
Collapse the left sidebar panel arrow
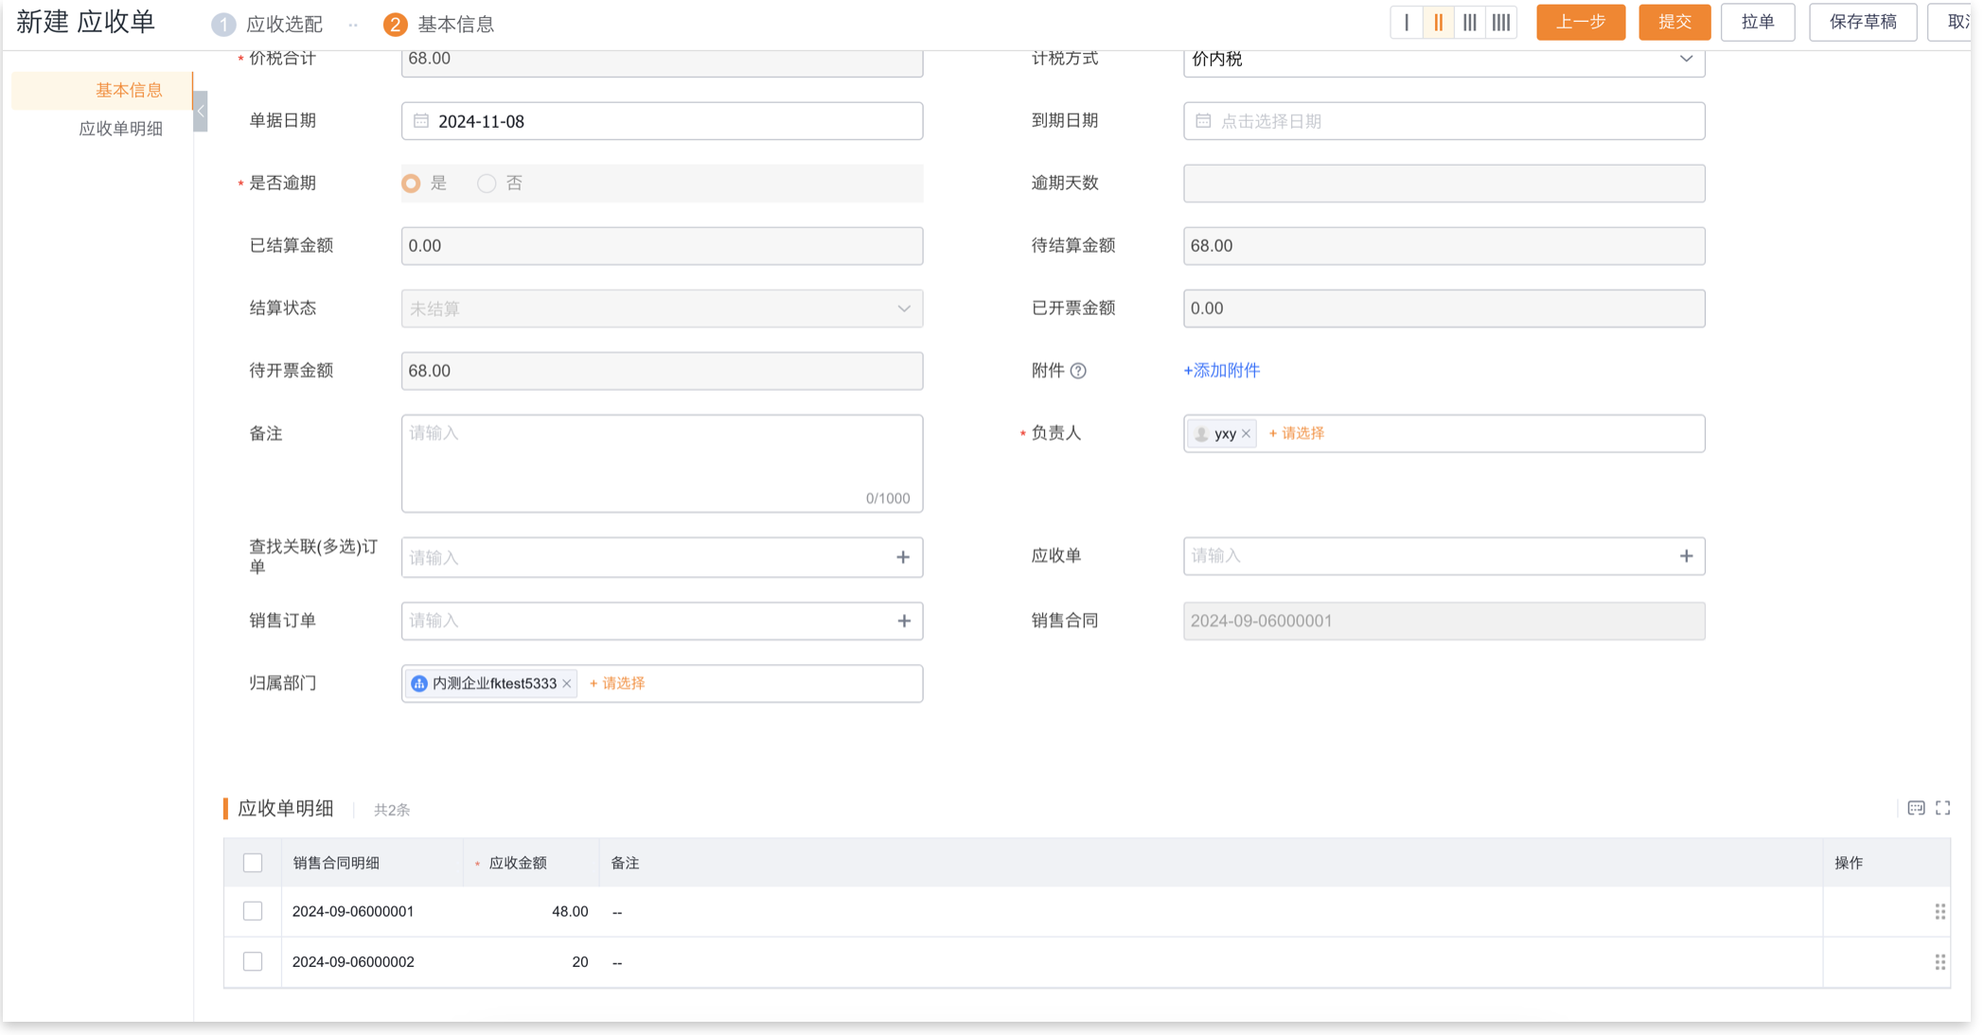point(200,112)
